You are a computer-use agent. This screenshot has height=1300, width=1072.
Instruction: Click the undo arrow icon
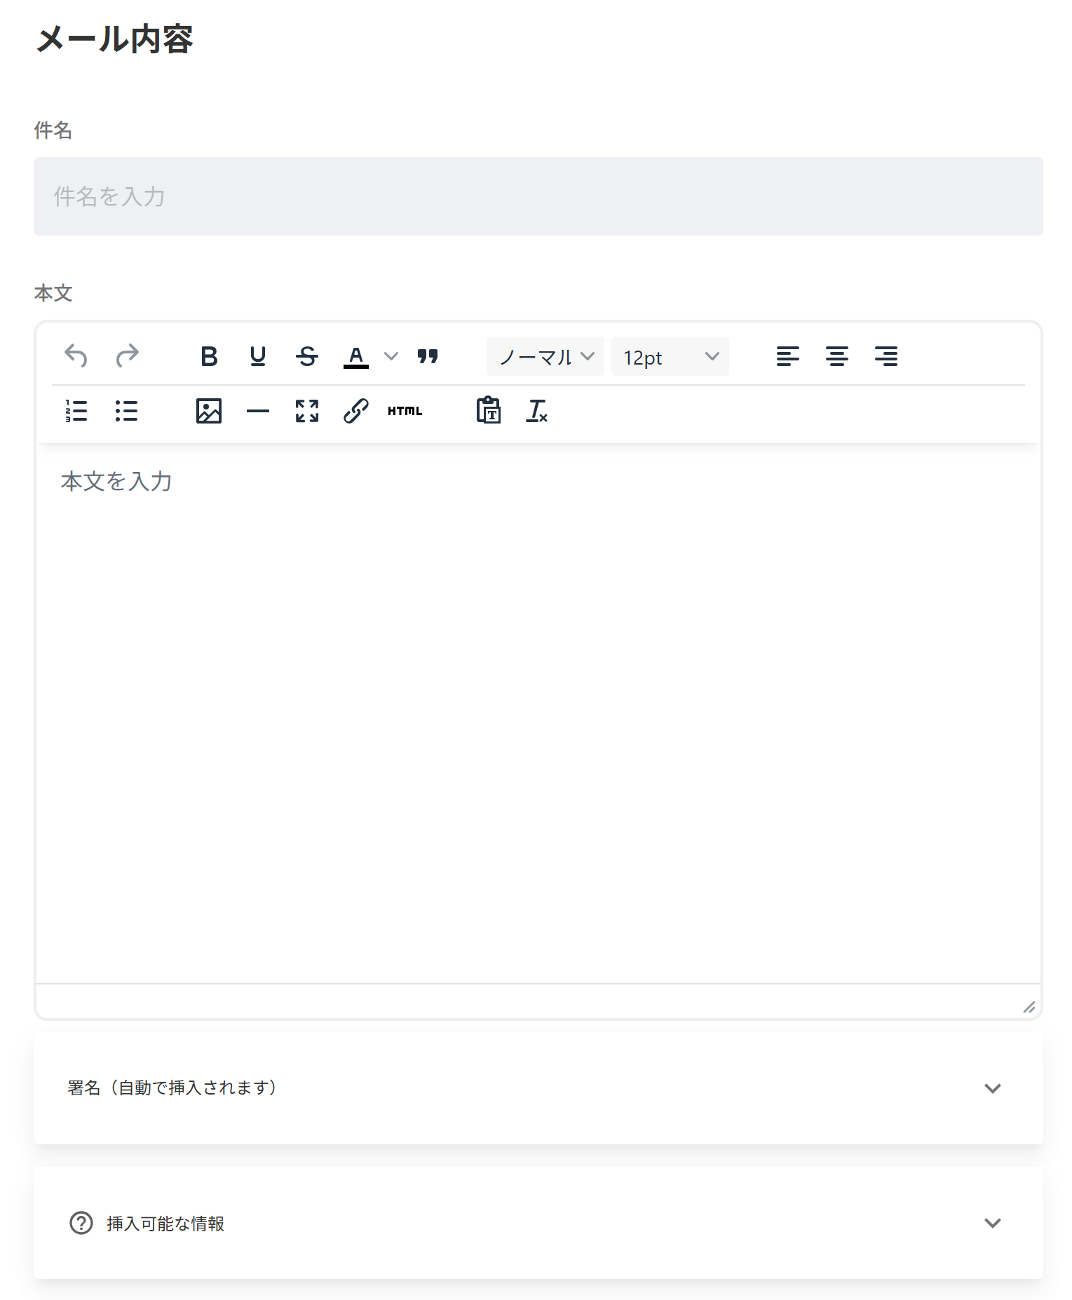(76, 356)
